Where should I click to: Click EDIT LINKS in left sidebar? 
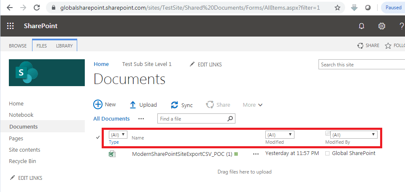[x=26, y=178]
